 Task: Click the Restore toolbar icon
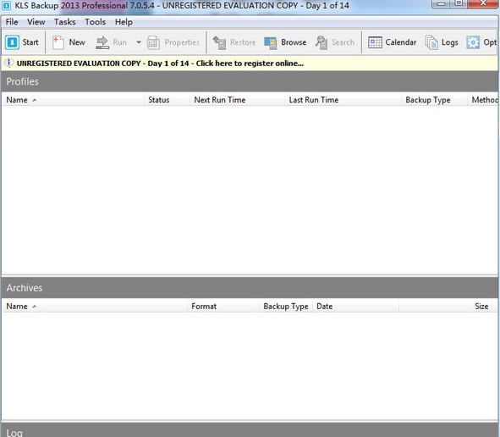[219, 42]
